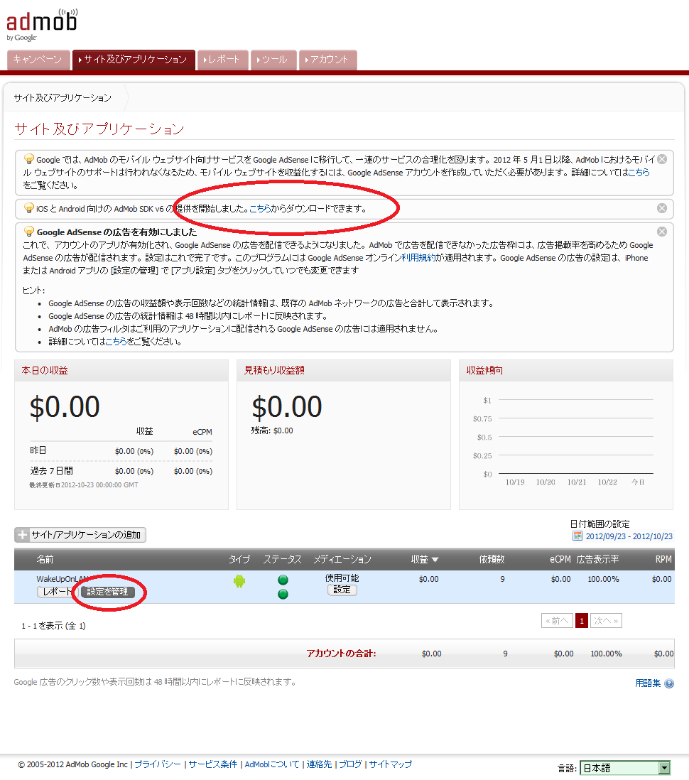Sort table by 名前 column header
Image resolution: width=689 pixels, height=780 pixels.
coord(45,560)
